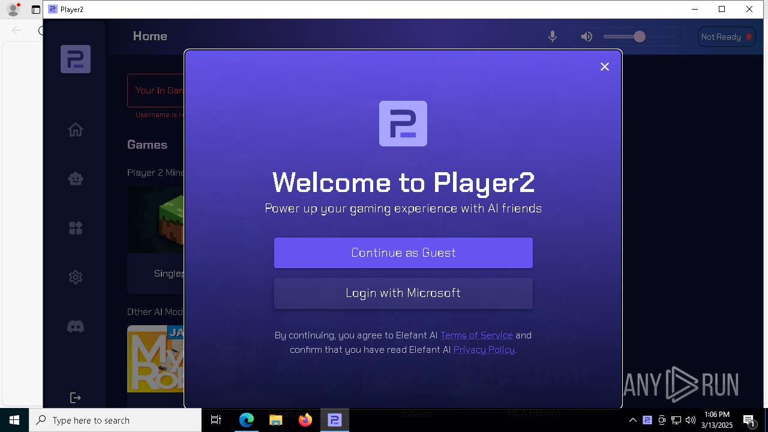
Task: Open the Discord icon in sidebar
Action: [x=76, y=326]
